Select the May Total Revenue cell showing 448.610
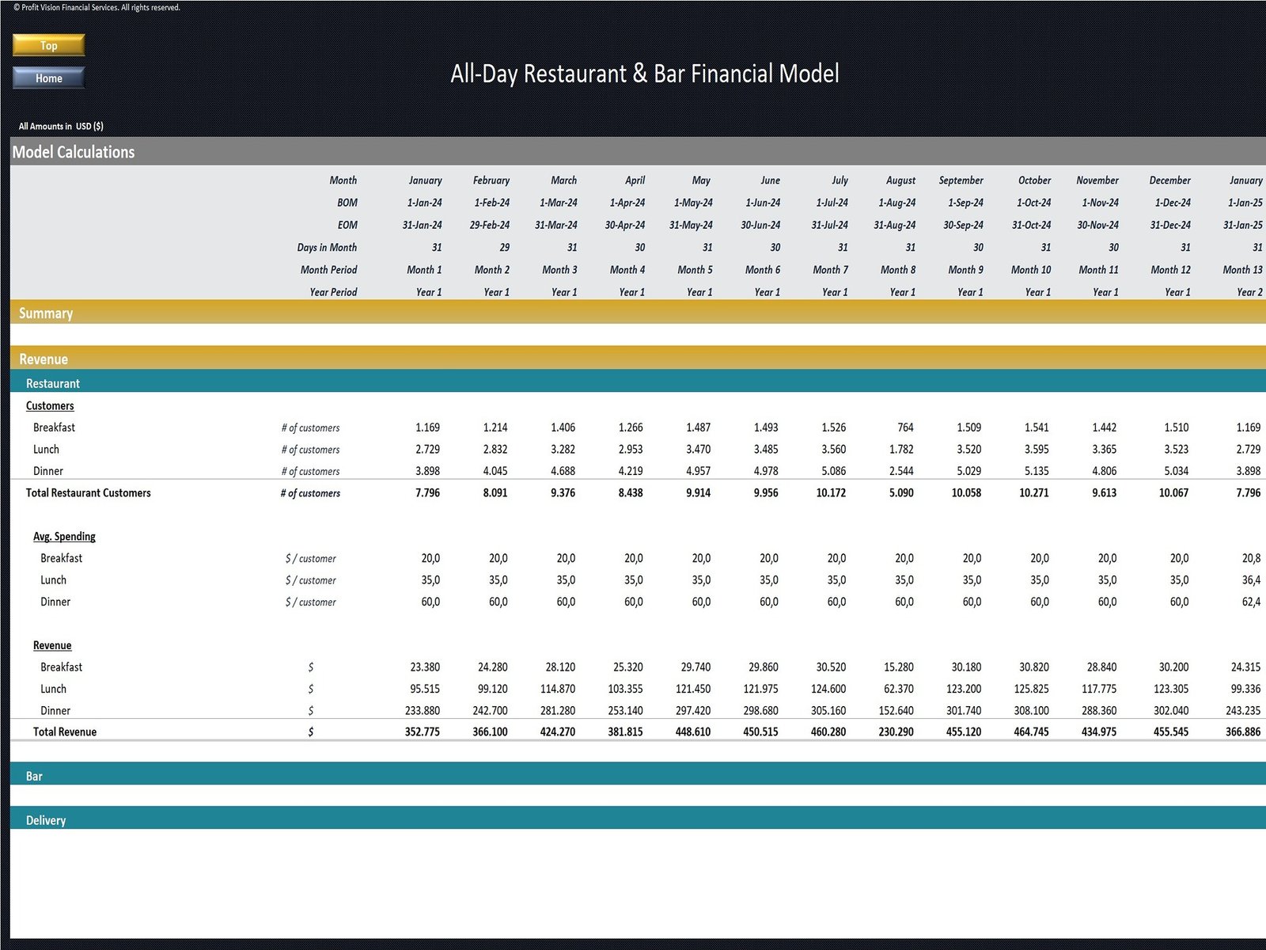Viewport: 1266px width, 950px height. click(695, 731)
